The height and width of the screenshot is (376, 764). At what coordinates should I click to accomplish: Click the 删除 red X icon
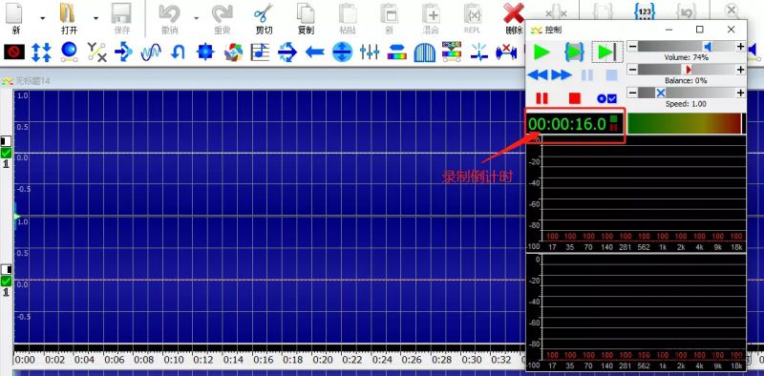(x=514, y=13)
